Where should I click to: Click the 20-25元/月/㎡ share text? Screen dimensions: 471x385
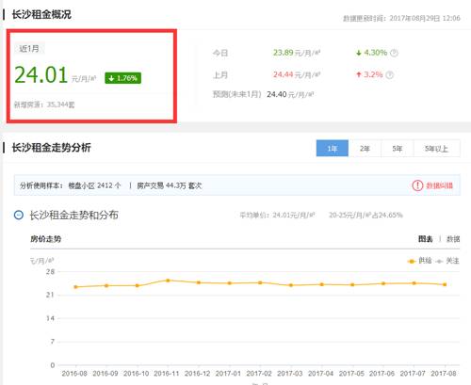click(x=365, y=215)
